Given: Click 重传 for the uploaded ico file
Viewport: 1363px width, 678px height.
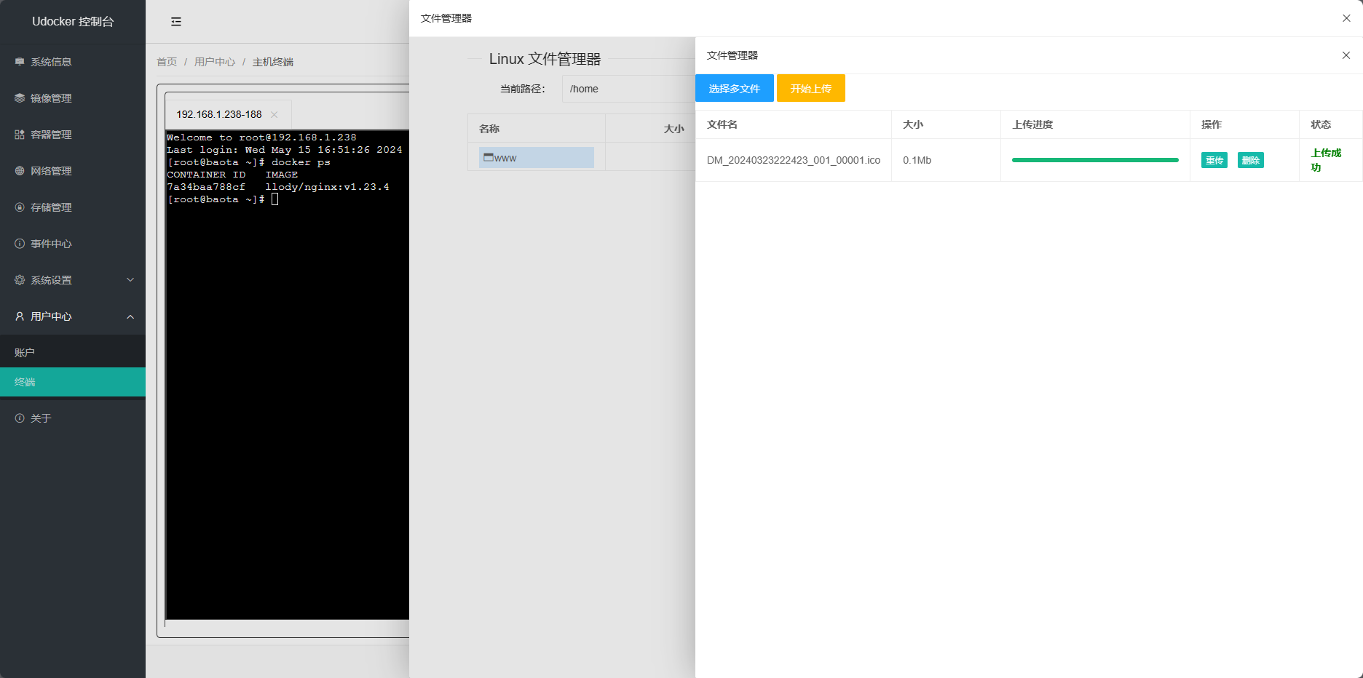Looking at the screenshot, I should point(1214,160).
